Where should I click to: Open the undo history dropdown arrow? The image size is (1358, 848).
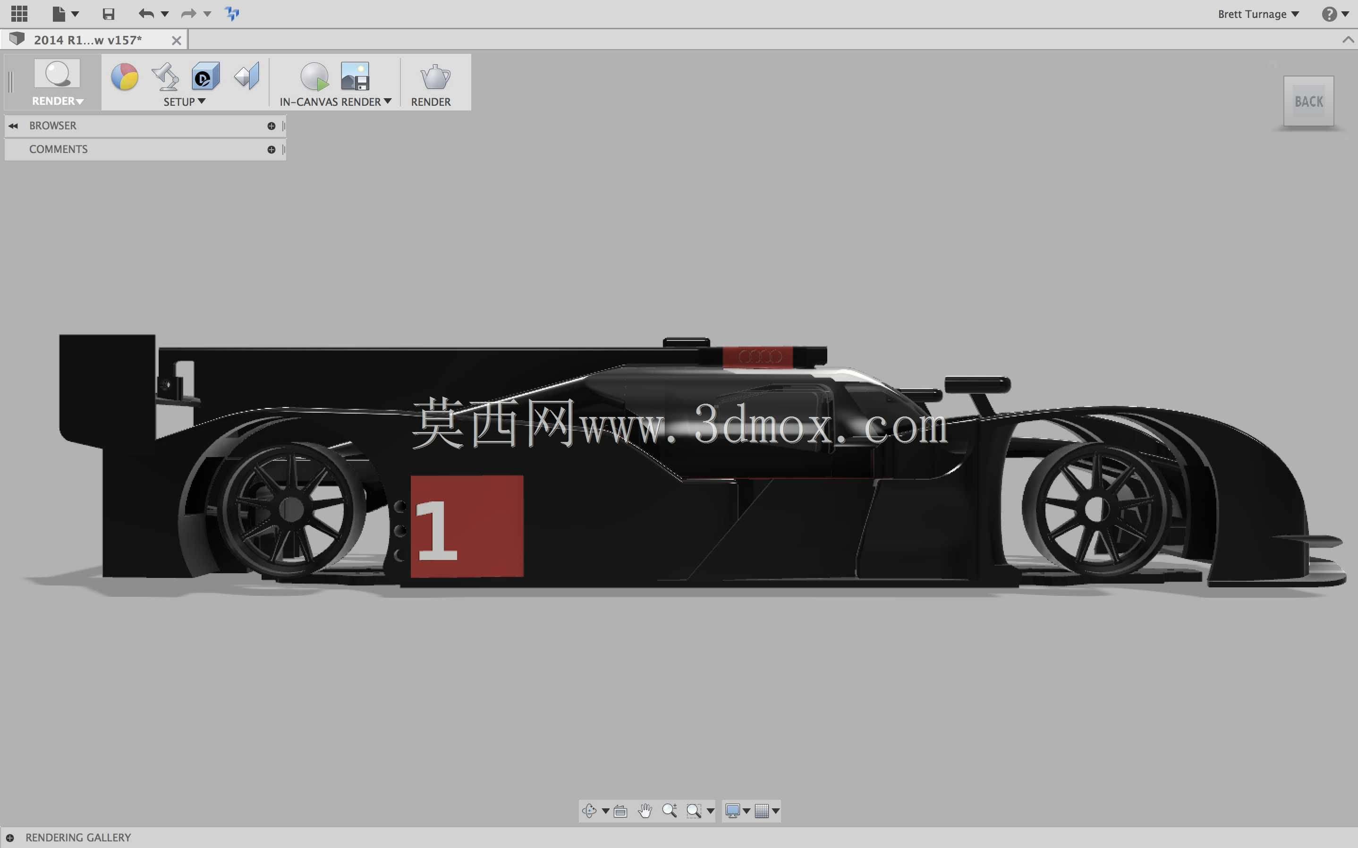165,14
